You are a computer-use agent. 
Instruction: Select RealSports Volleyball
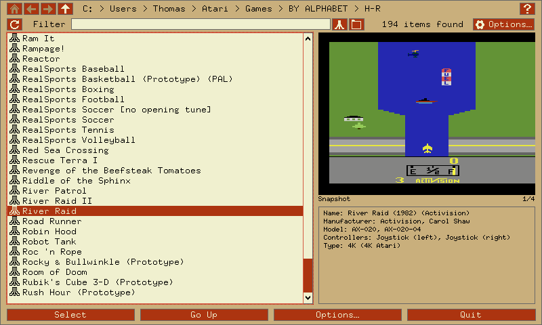click(155, 140)
